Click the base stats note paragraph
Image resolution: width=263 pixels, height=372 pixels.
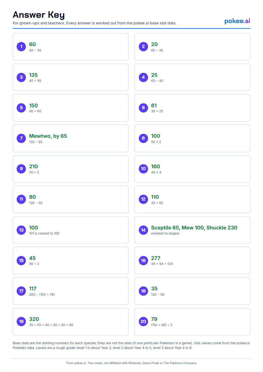tap(131, 345)
